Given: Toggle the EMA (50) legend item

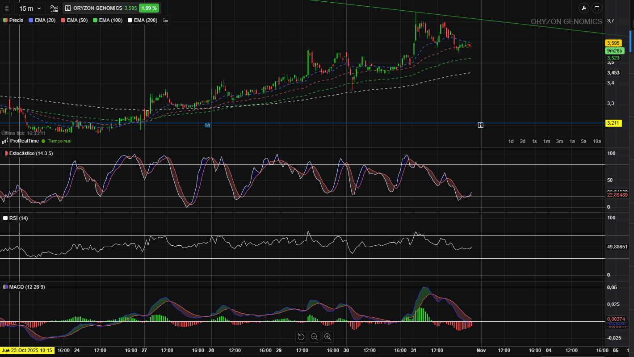Looking at the screenshot, I should 74,20.
